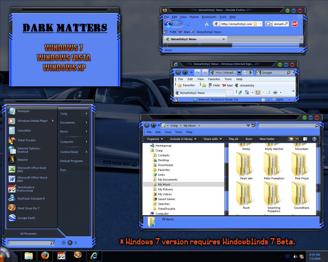Click the FARK bookmark in Firefox
This screenshot has height=262, width=328.
171,32
